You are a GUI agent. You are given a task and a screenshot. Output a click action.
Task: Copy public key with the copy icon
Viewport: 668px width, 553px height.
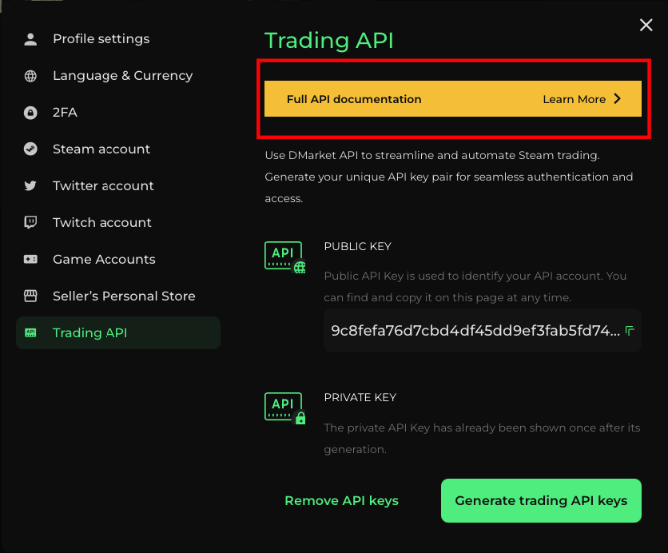point(630,331)
